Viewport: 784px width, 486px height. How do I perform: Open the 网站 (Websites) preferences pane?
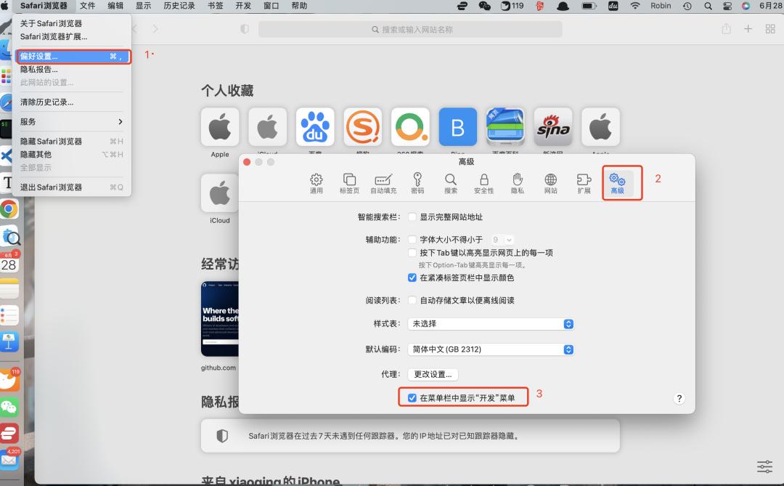pyautogui.click(x=550, y=182)
